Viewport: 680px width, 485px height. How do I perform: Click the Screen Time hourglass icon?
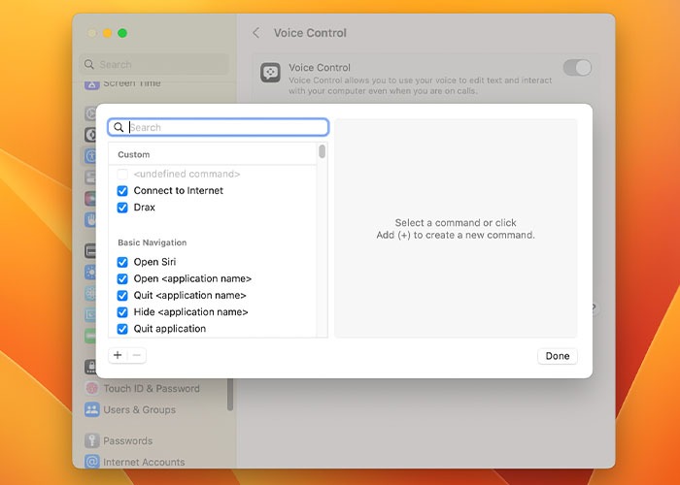click(92, 84)
